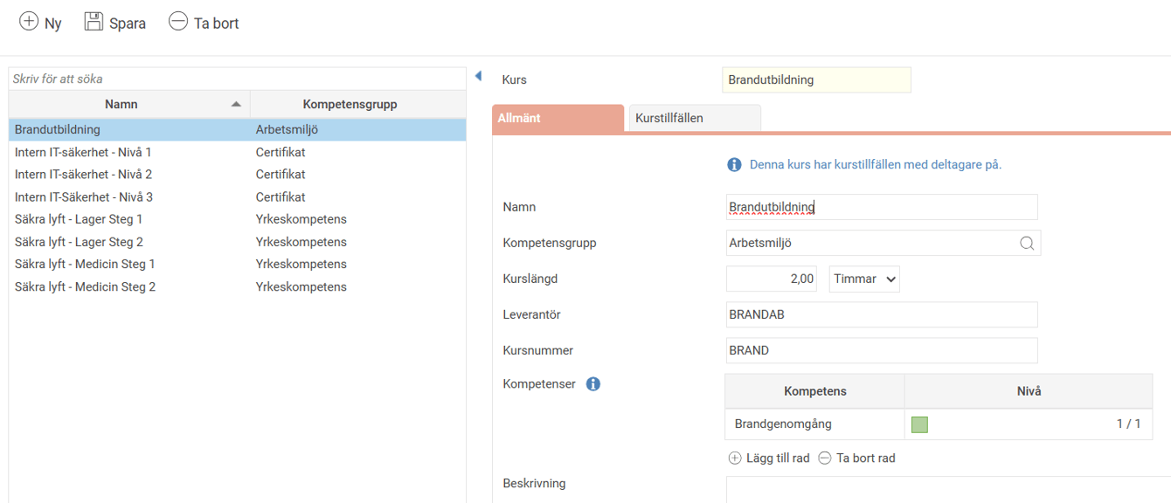The height and width of the screenshot is (503, 1171).
Task: Open the Timmar unit dropdown
Action: [x=864, y=279]
